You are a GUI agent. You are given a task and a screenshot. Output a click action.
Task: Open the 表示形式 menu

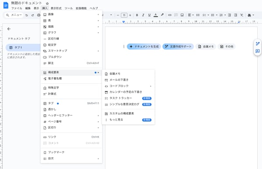coord(56,8)
